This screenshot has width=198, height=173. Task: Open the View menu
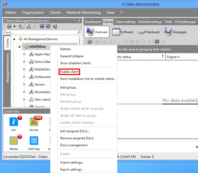[x=111, y=12]
